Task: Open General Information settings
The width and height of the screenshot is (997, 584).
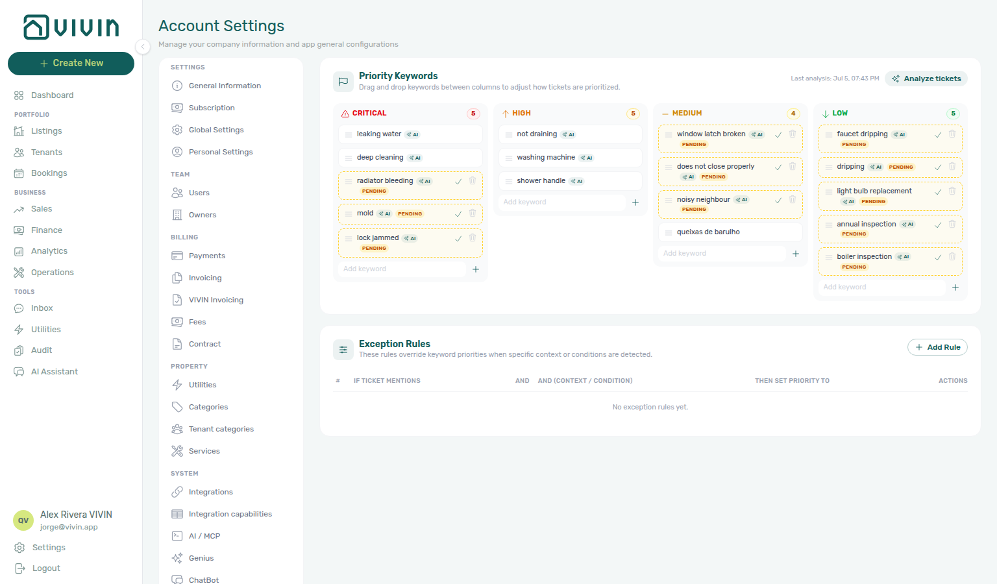Action: pos(225,86)
